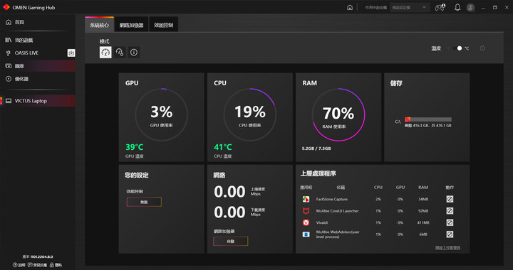Minimize the OMEN Gaming Hub window
The height and width of the screenshot is (270, 513).
[483, 8]
